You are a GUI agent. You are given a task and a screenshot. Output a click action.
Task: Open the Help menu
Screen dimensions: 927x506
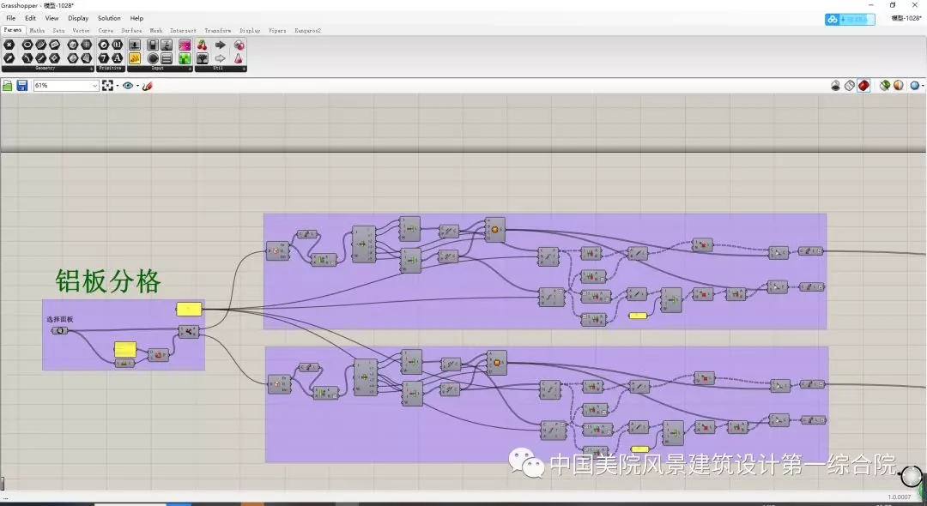pyautogui.click(x=136, y=18)
